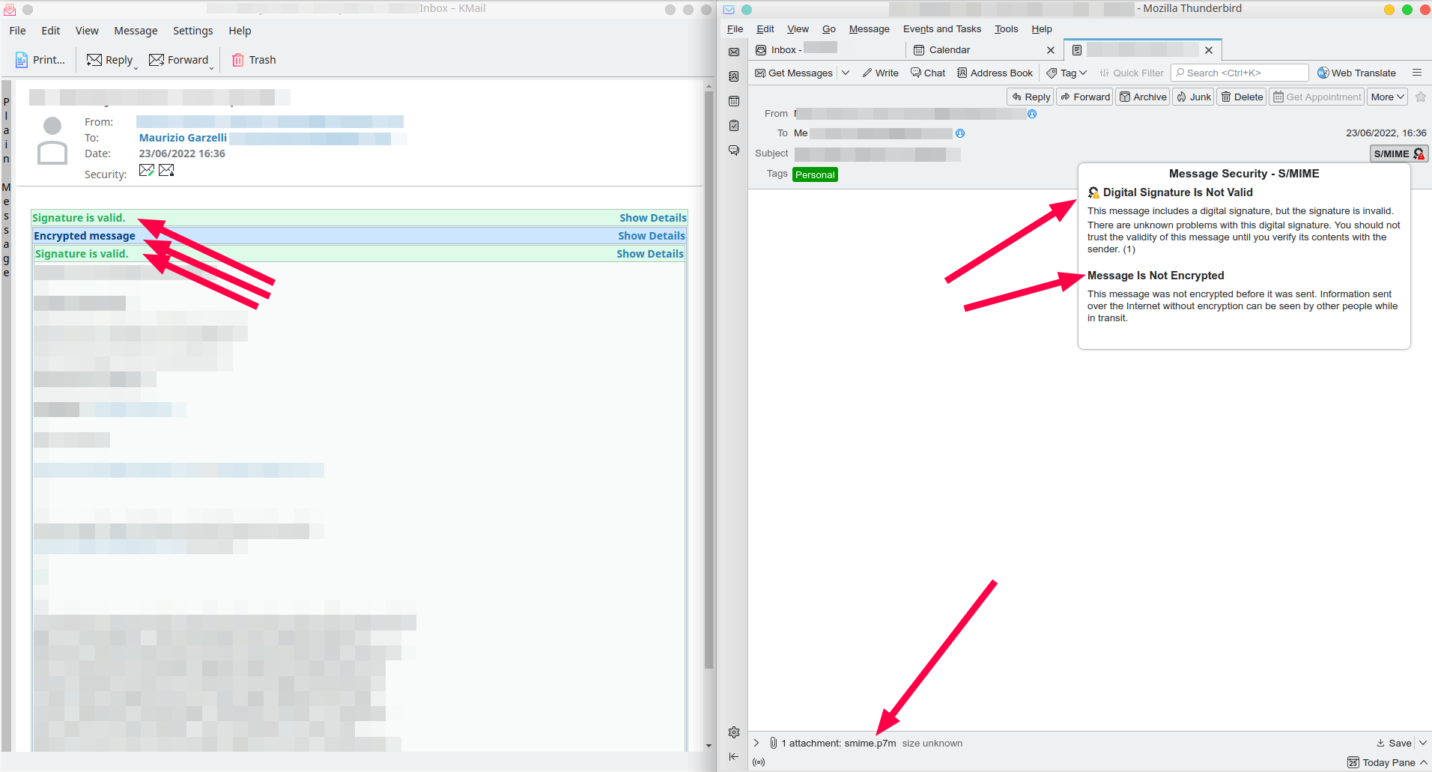This screenshot has width=1432, height=772.
Task: Click the Personal tag label
Action: pyautogui.click(x=815, y=174)
